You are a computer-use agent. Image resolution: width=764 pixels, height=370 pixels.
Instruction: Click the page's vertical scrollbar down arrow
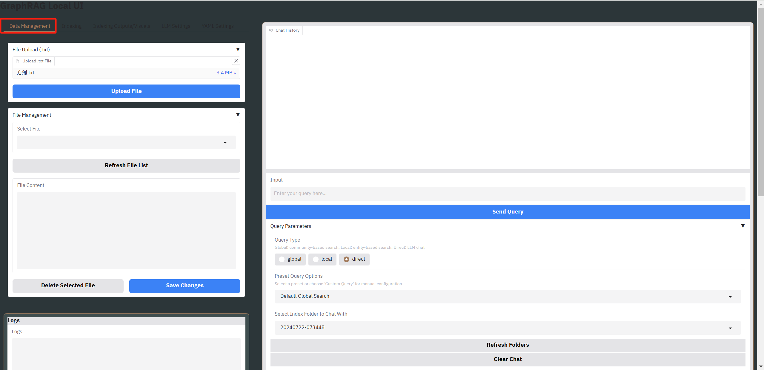[x=760, y=366]
